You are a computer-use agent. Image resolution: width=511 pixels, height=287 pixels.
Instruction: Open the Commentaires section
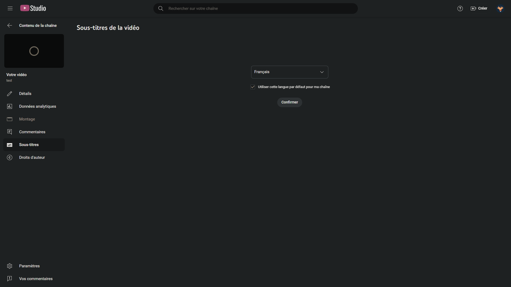click(x=32, y=132)
